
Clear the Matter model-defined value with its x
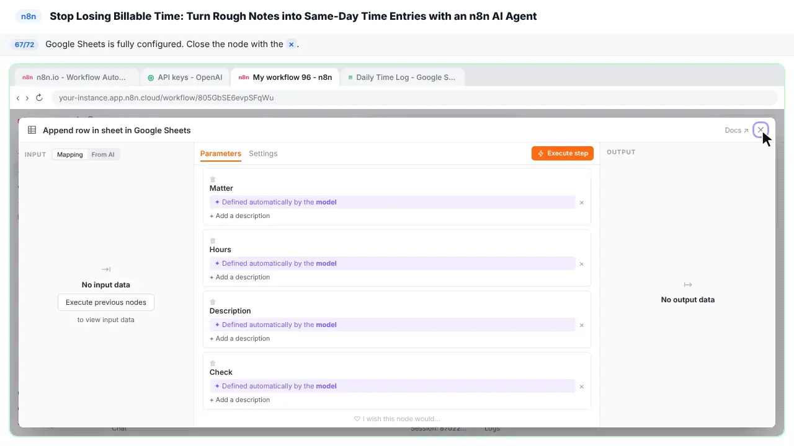pyautogui.click(x=581, y=203)
